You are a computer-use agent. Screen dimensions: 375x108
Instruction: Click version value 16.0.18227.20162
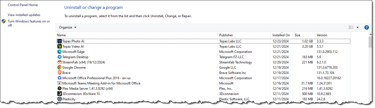tap(329, 78)
